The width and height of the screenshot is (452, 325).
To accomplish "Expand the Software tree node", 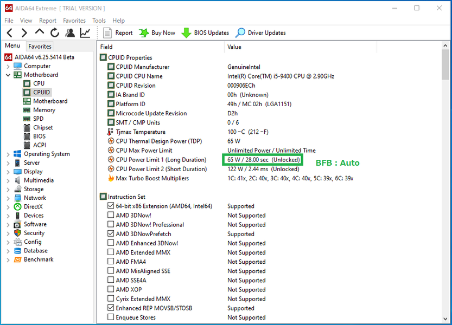I will 8,225.
